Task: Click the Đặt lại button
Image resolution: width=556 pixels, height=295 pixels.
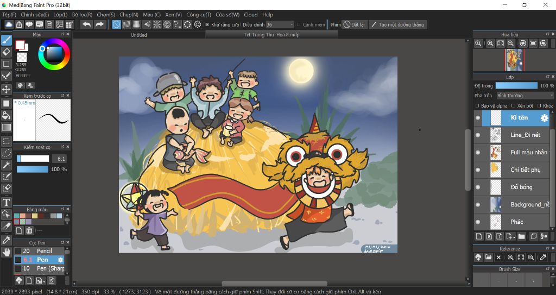Action: coord(354,24)
